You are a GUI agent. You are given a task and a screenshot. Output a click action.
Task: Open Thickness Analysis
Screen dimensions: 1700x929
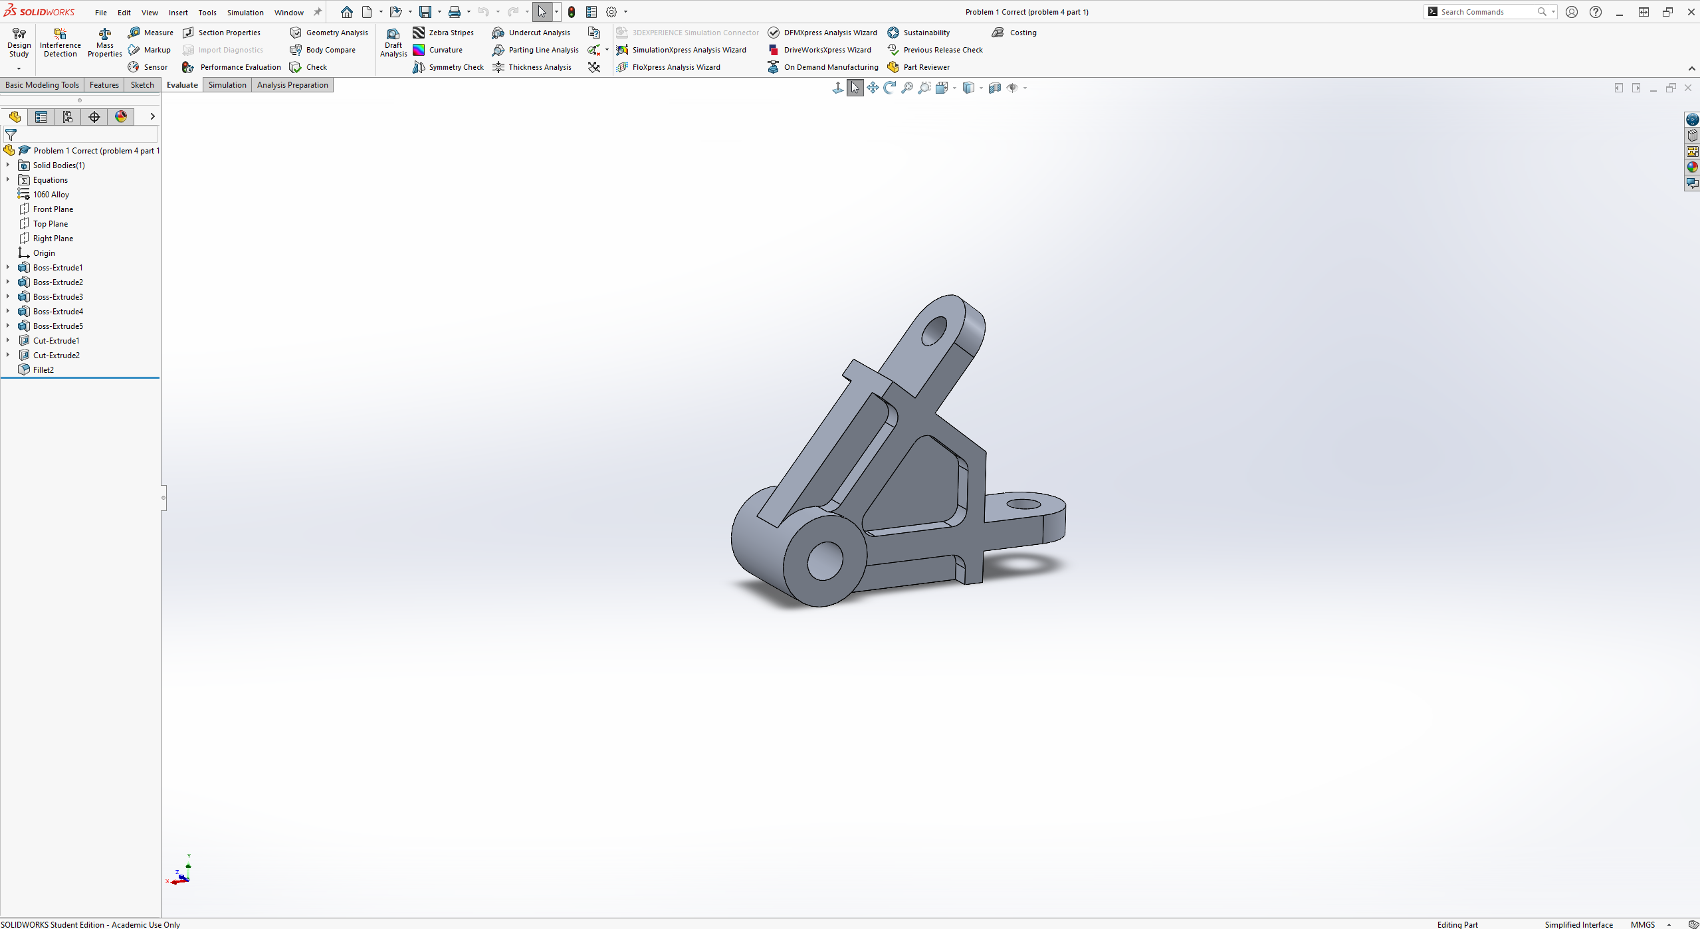pos(532,67)
